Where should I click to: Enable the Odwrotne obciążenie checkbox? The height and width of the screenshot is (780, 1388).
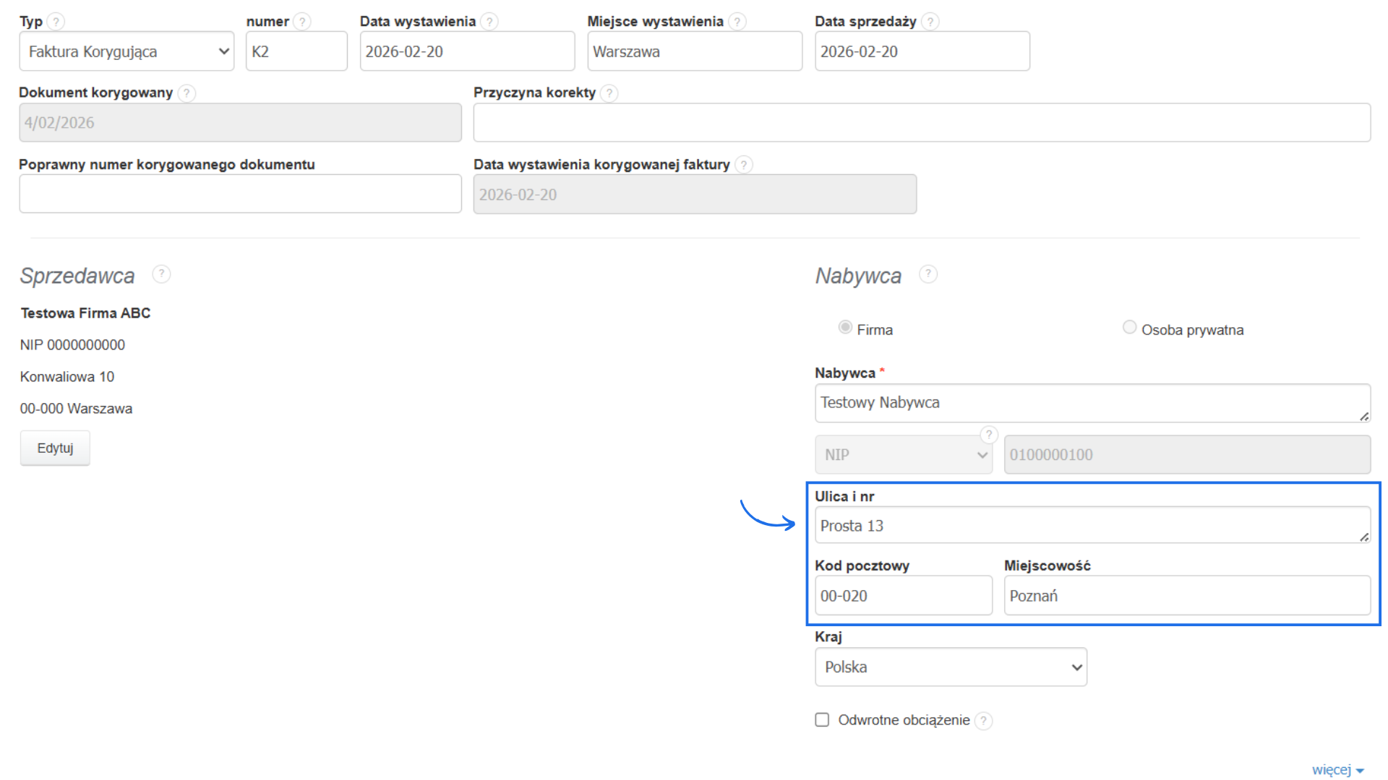tap(822, 720)
